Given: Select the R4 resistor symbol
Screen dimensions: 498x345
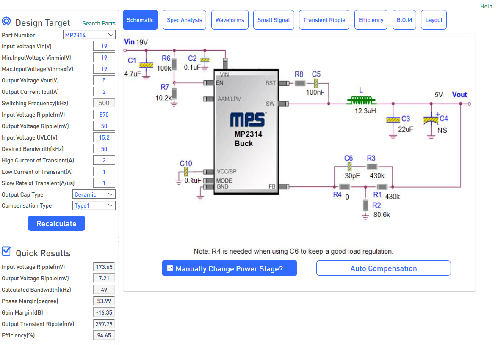Looking at the screenshot, I should pyautogui.click(x=345, y=187).
